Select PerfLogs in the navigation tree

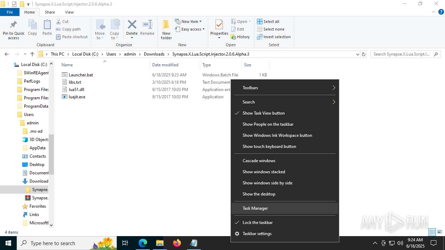(32, 81)
